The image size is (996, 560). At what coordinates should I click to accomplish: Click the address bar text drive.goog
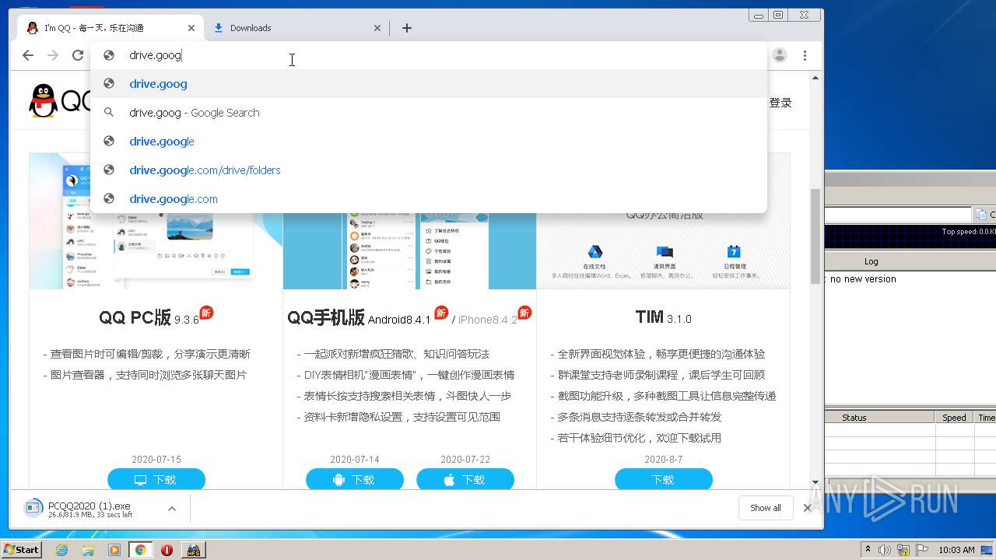[155, 55]
